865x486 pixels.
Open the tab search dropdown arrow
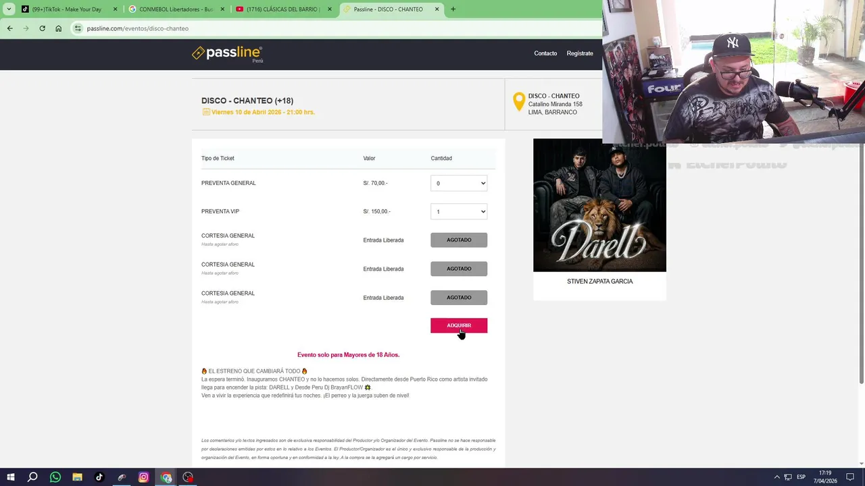pos(9,9)
